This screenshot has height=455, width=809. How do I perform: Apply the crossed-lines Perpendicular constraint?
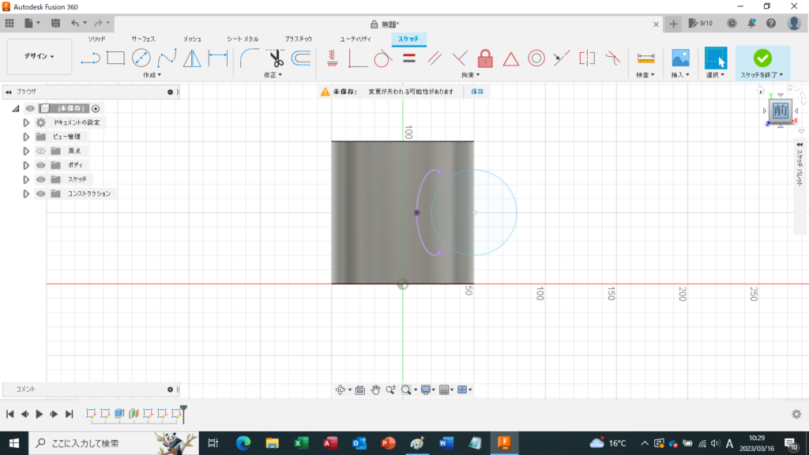click(x=459, y=58)
